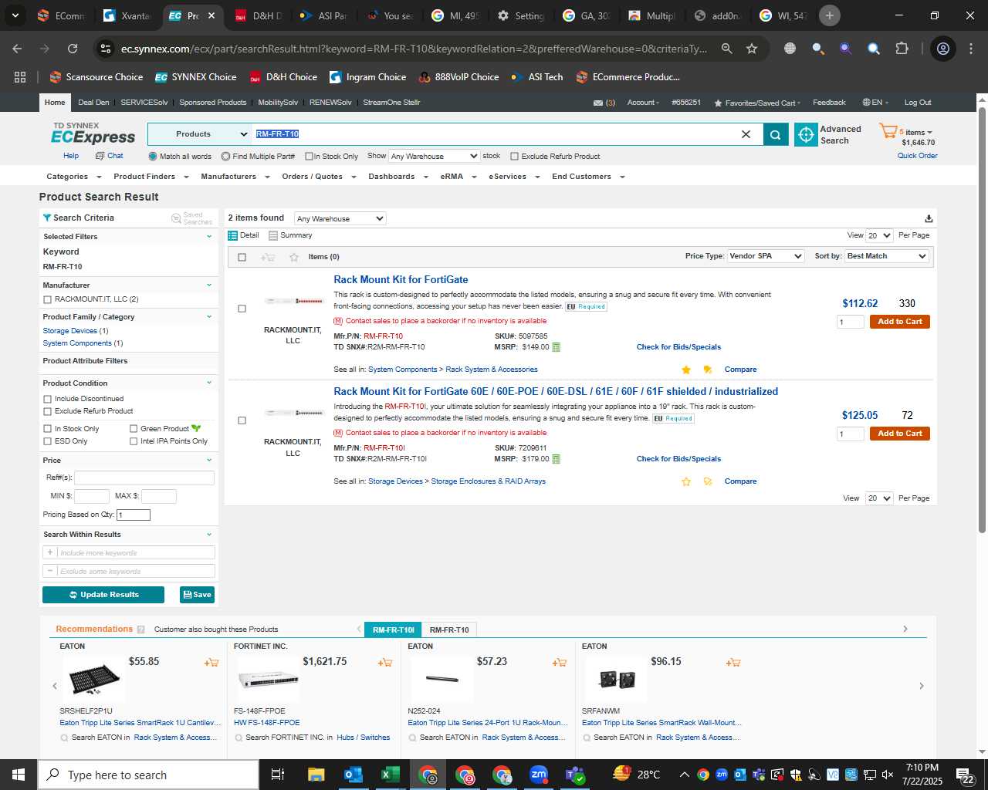Add RM-FR-T10 to cart
988x790 pixels.
click(x=900, y=322)
